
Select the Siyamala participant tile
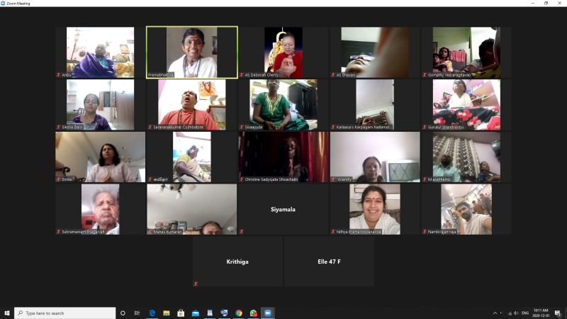283,209
